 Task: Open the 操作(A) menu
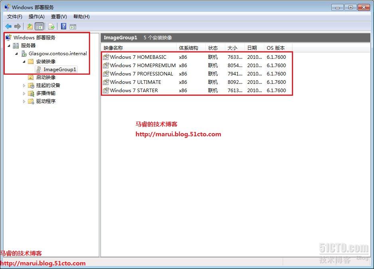37,17
